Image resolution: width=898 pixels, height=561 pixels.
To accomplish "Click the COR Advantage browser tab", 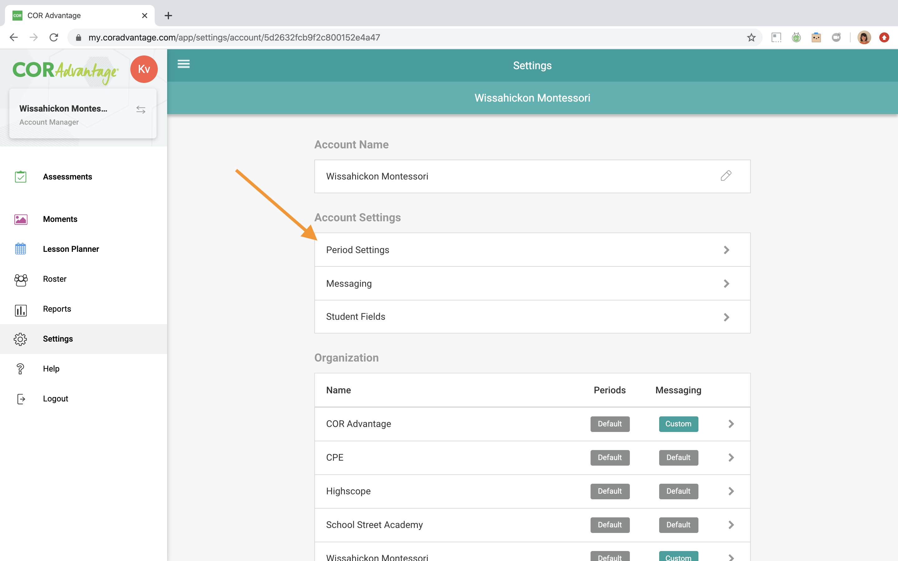I will coord(80,16).
